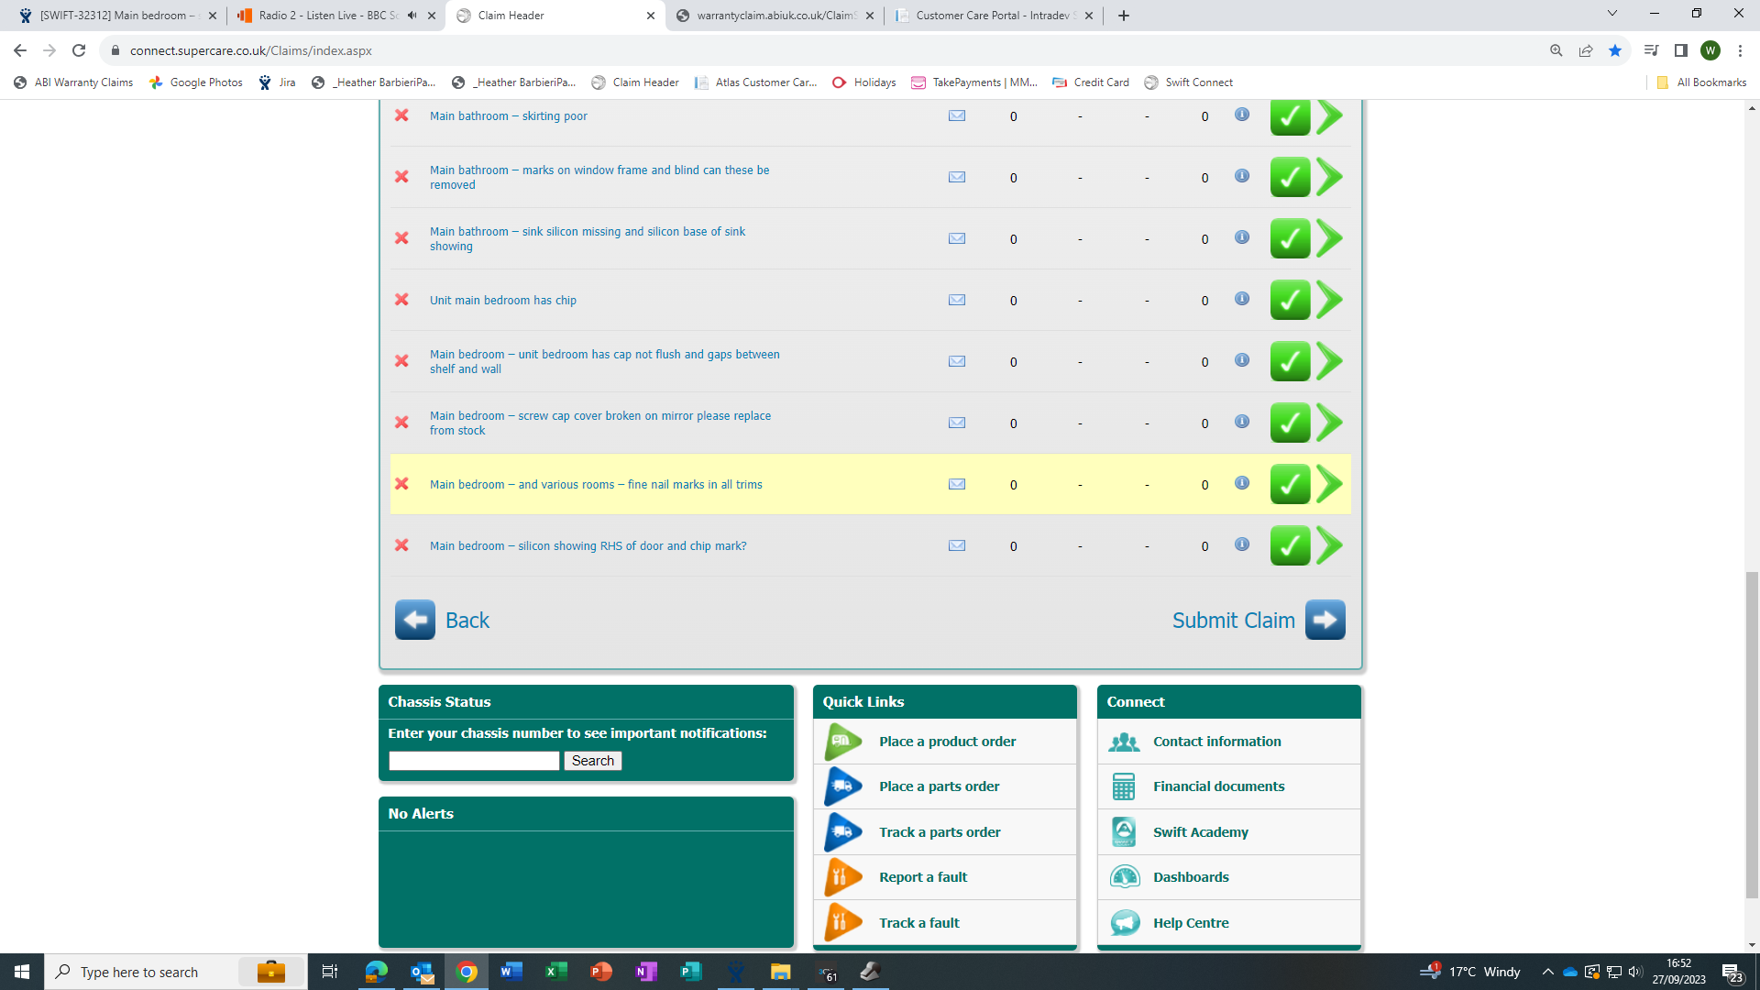Screen dimensions: 1760x990
Task: Tick the green check for 'Main bathroom – skirting poor'
Action: [1289, 116]
